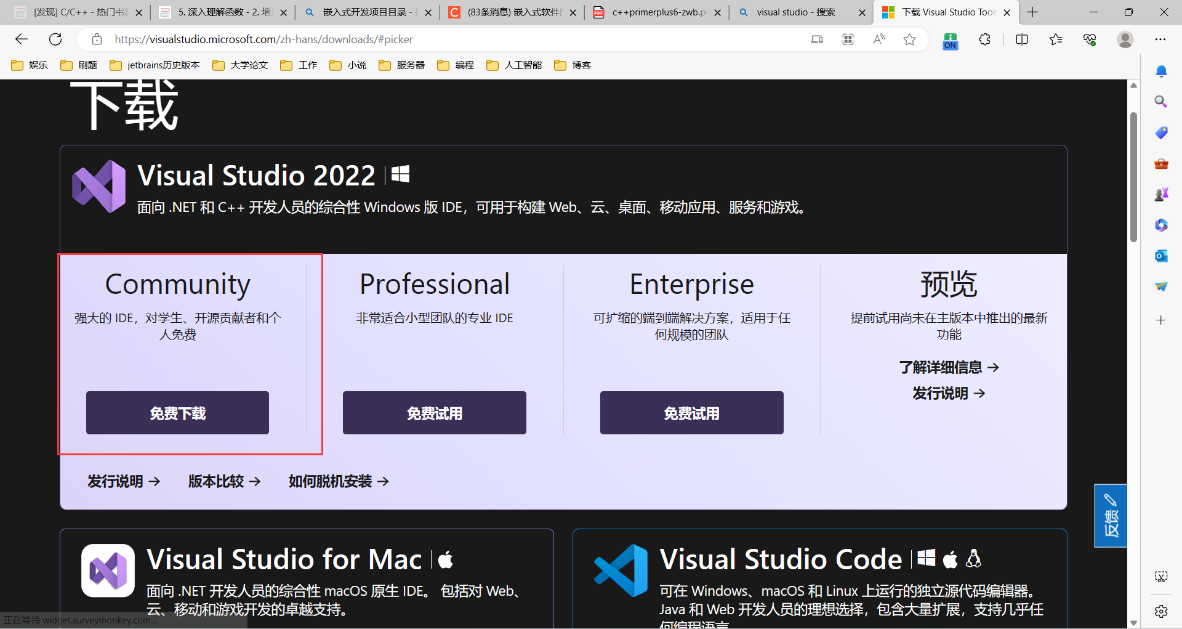Open the 博客 bookmarks folder

(573, 65)
